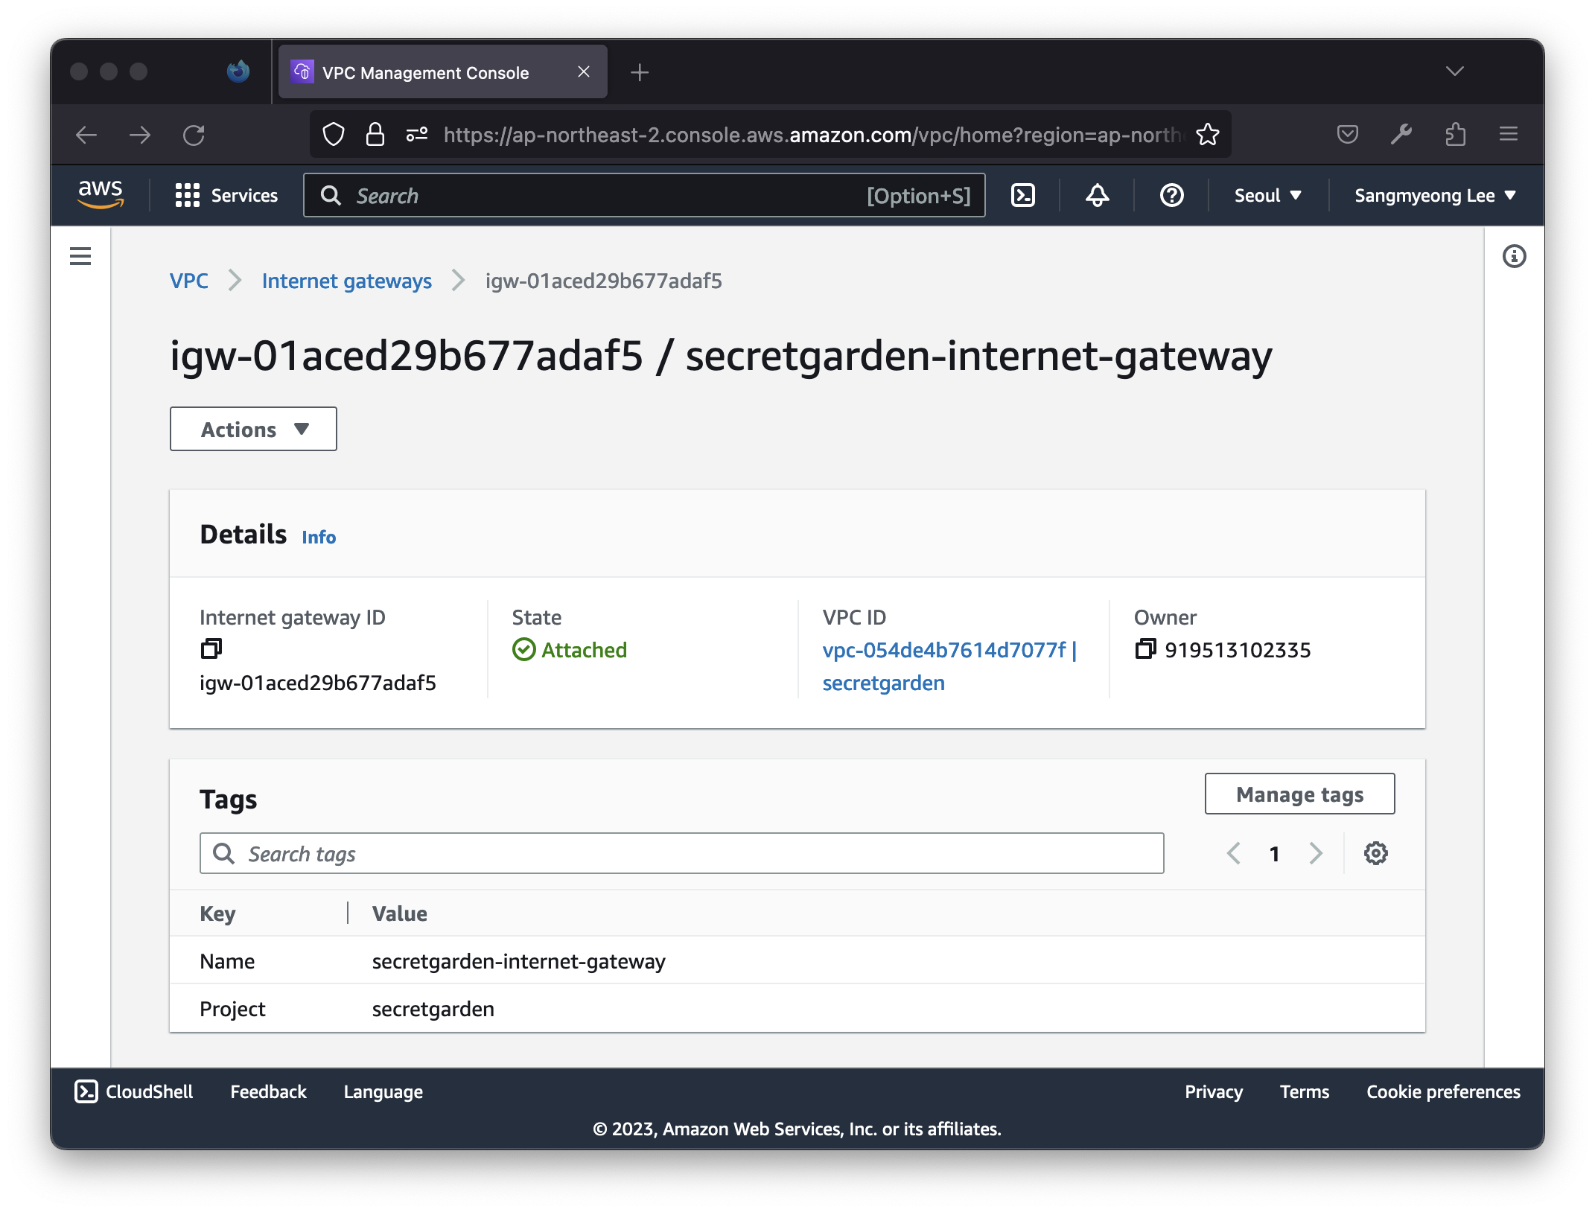The image size is (1595, 1212).
Task: Go to Internet gateways breadcrumb
Action: coord(347,281)
